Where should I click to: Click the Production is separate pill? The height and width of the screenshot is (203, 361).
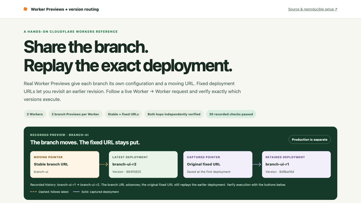pyautogui.click(x=310, y=140)
